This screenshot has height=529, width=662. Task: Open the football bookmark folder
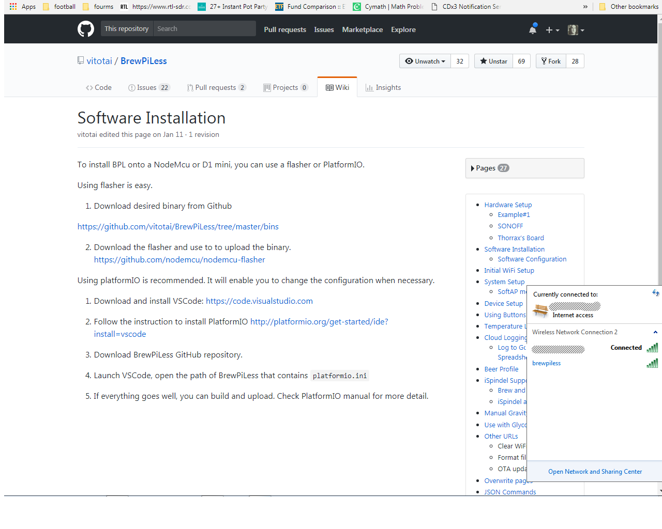tap(59, 7)
